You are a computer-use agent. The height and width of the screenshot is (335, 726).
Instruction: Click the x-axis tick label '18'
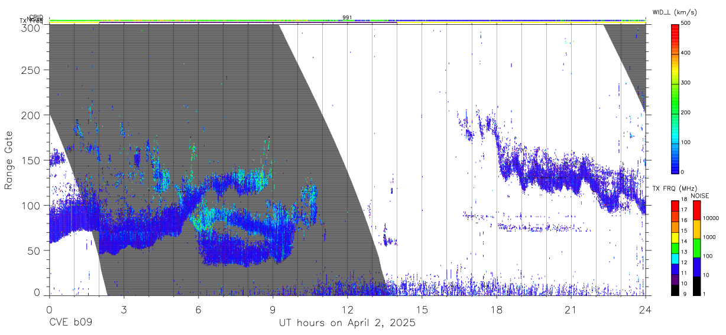496,310
